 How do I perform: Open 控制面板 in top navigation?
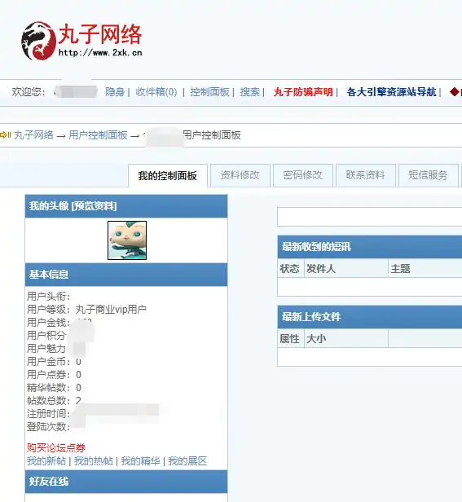pos(209,92)
